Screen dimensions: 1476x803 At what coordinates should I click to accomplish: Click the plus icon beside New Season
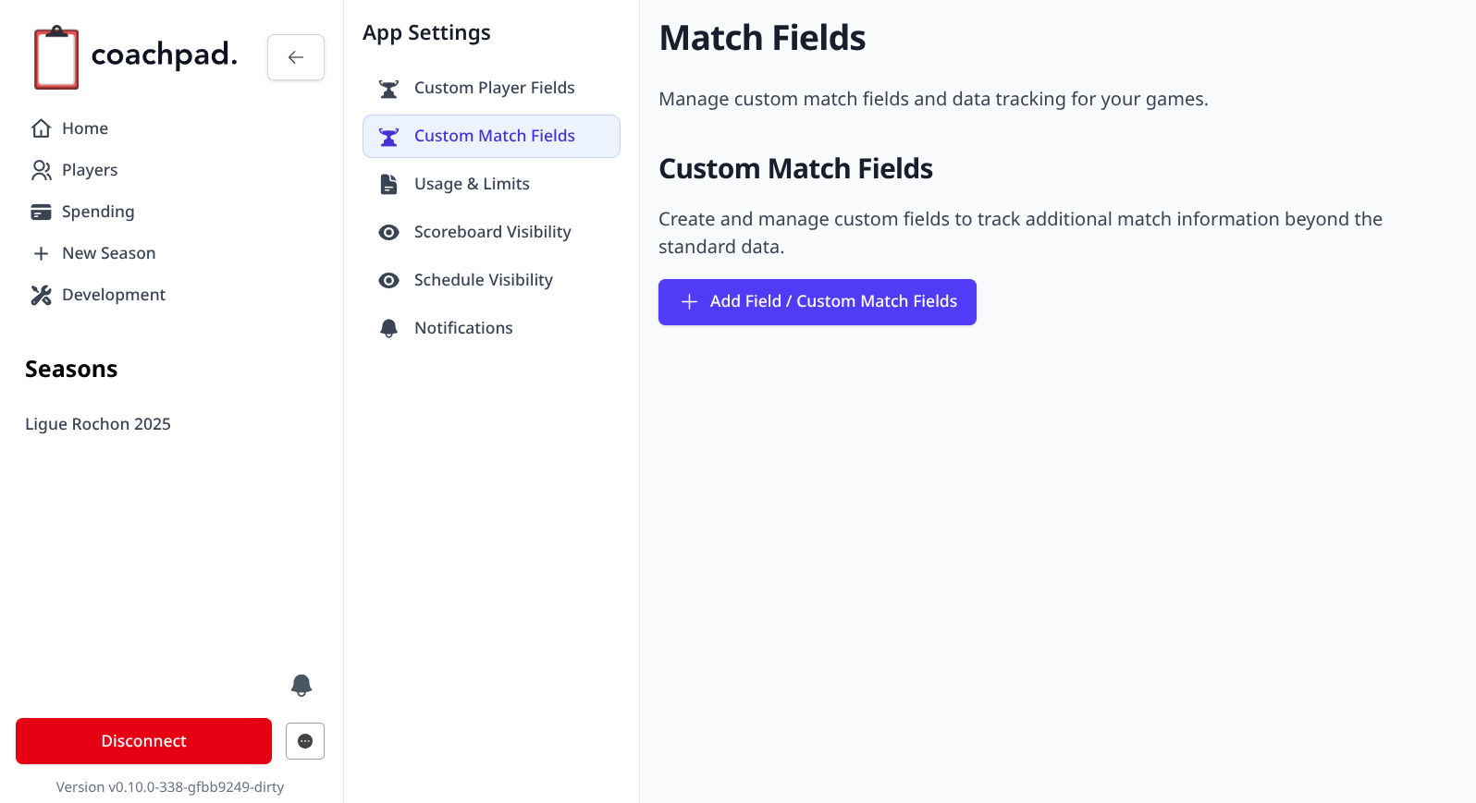point(41,253)
